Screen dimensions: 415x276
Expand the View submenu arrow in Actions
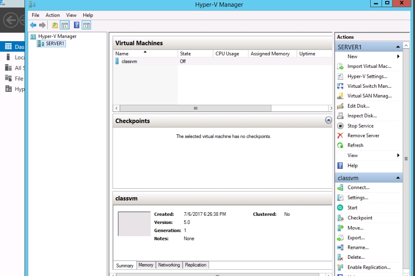point(398,155)
